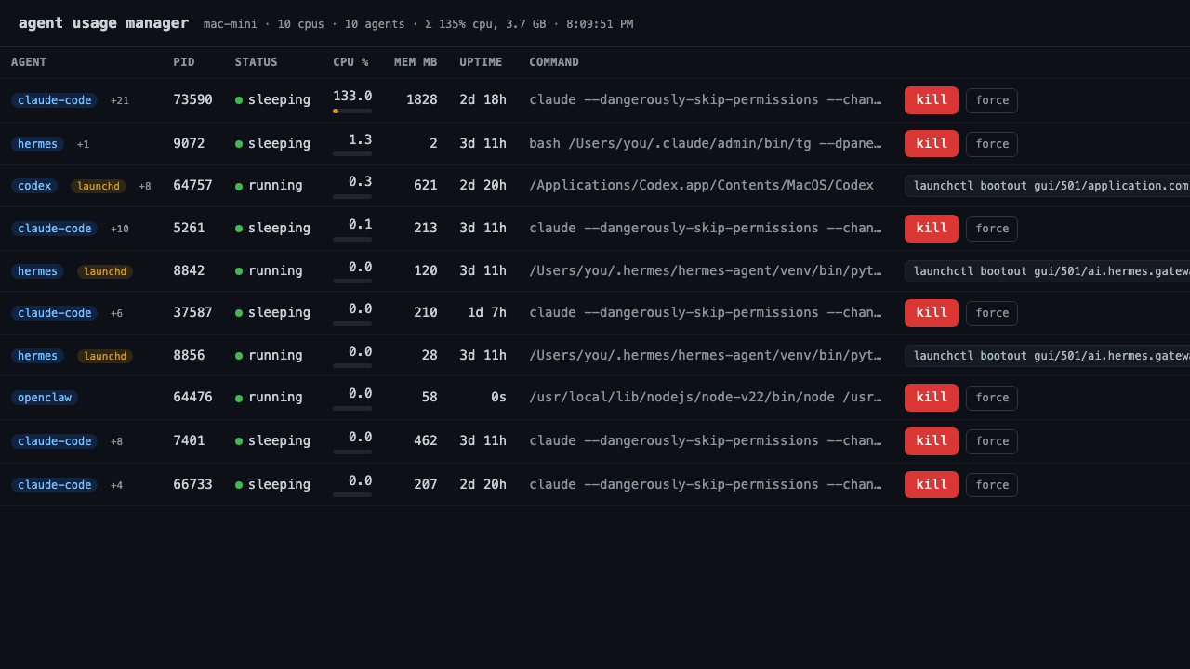
Task: Click the PID value 64757
Action: pos(192,185)
